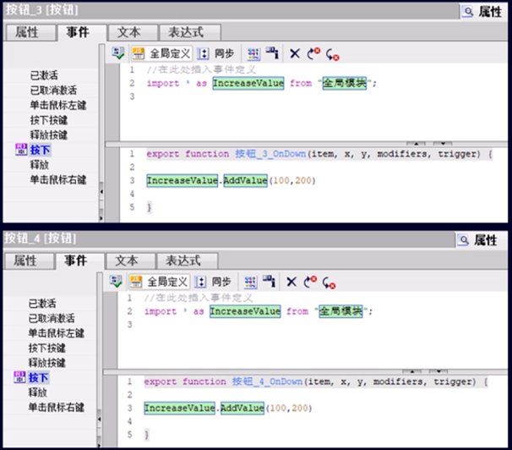This screenshot has height=450, width=512.
Task: Select 已取消激活 event in 按钮_4 list
Action: [52, 318]
